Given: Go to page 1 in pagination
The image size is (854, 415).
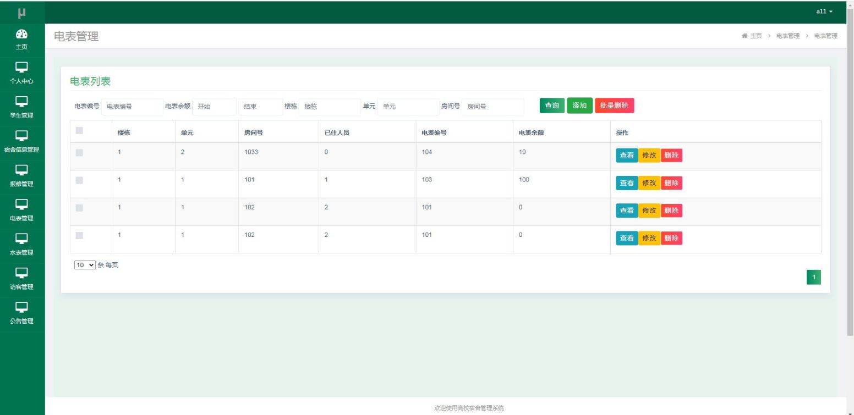Looking at the screenshot, I should click(814, 278).
